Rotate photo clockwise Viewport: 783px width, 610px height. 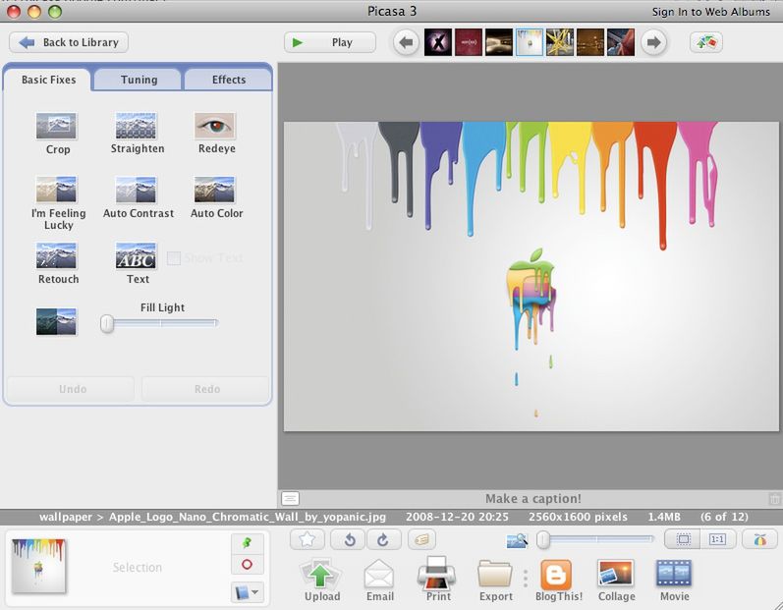[x=383, y=539]
